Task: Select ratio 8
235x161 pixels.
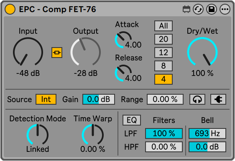Action: [x=163, y=66]
